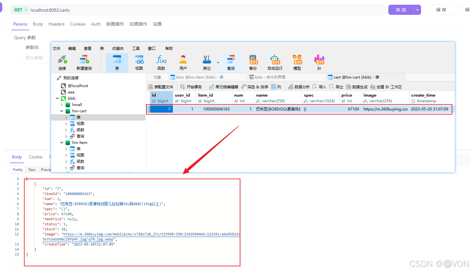
Task: Click the Save (保存) button
Action: [x=441, y=10]
